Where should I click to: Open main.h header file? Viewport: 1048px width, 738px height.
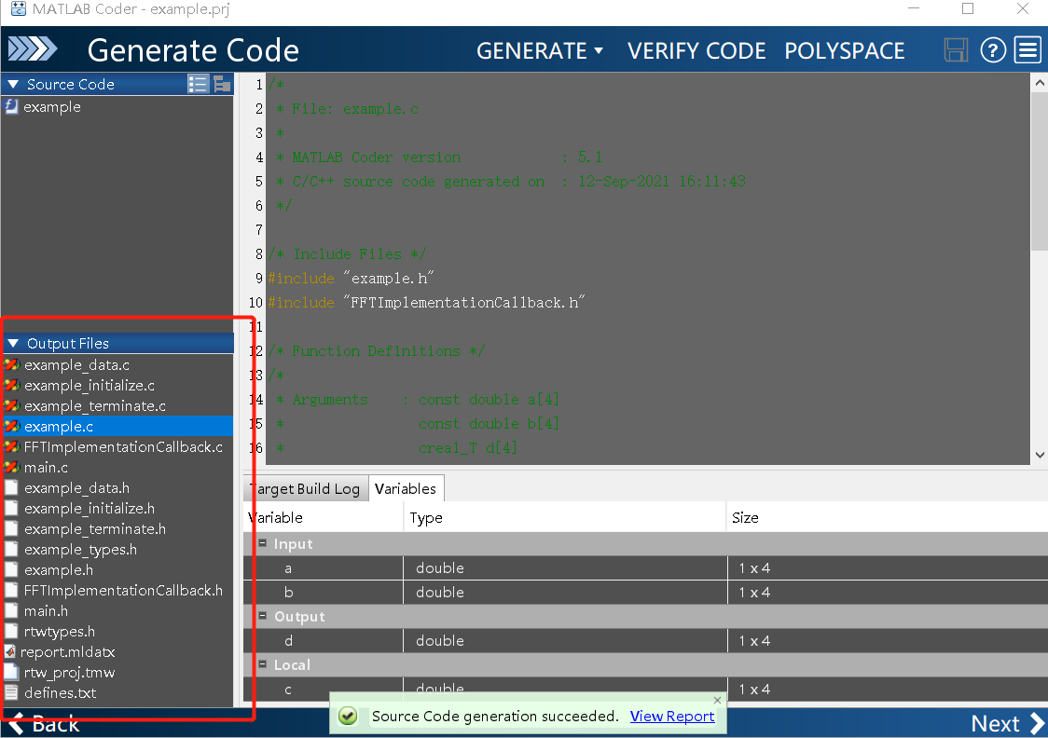pyautogui.click(x=46, y=611)
